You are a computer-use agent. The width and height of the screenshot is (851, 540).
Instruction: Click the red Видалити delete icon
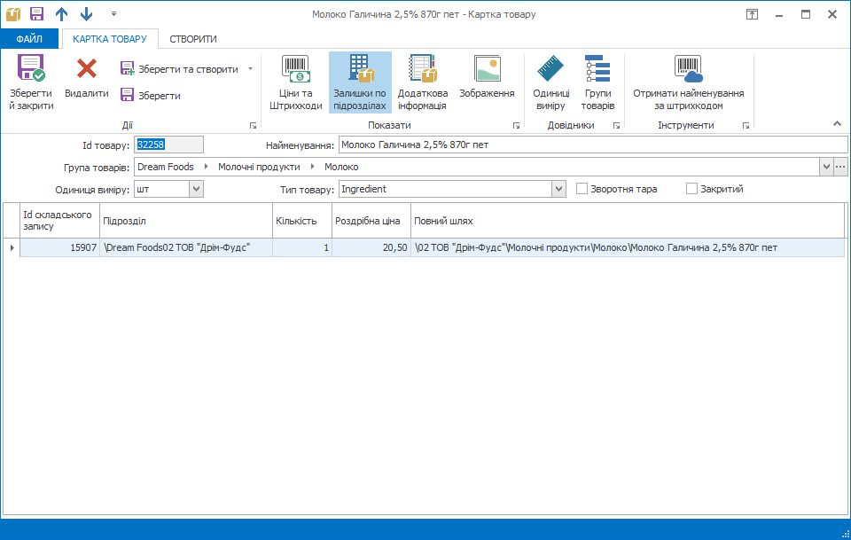[87, 69]
